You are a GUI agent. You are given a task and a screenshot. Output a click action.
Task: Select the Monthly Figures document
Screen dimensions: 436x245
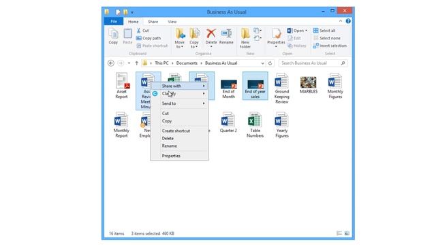[x=335, y=86]
